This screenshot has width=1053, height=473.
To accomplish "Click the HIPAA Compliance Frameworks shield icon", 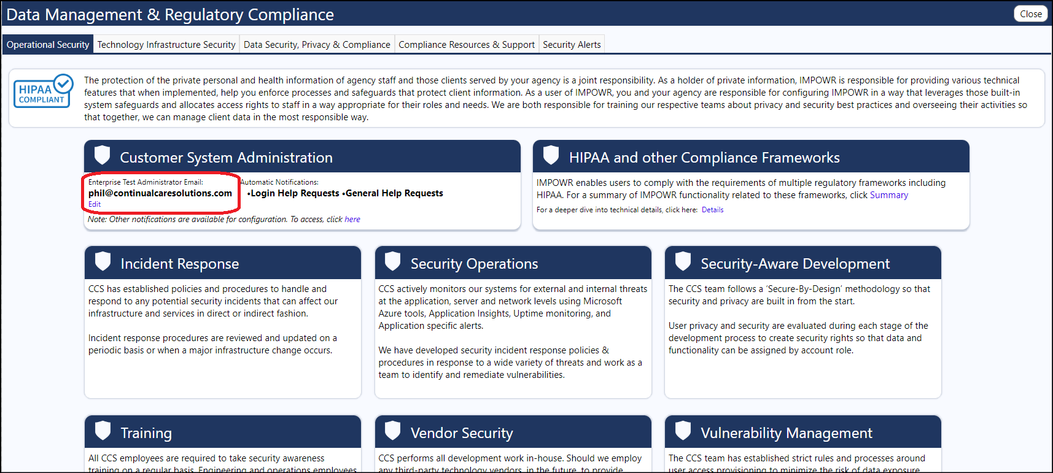I will click(551, 155).
